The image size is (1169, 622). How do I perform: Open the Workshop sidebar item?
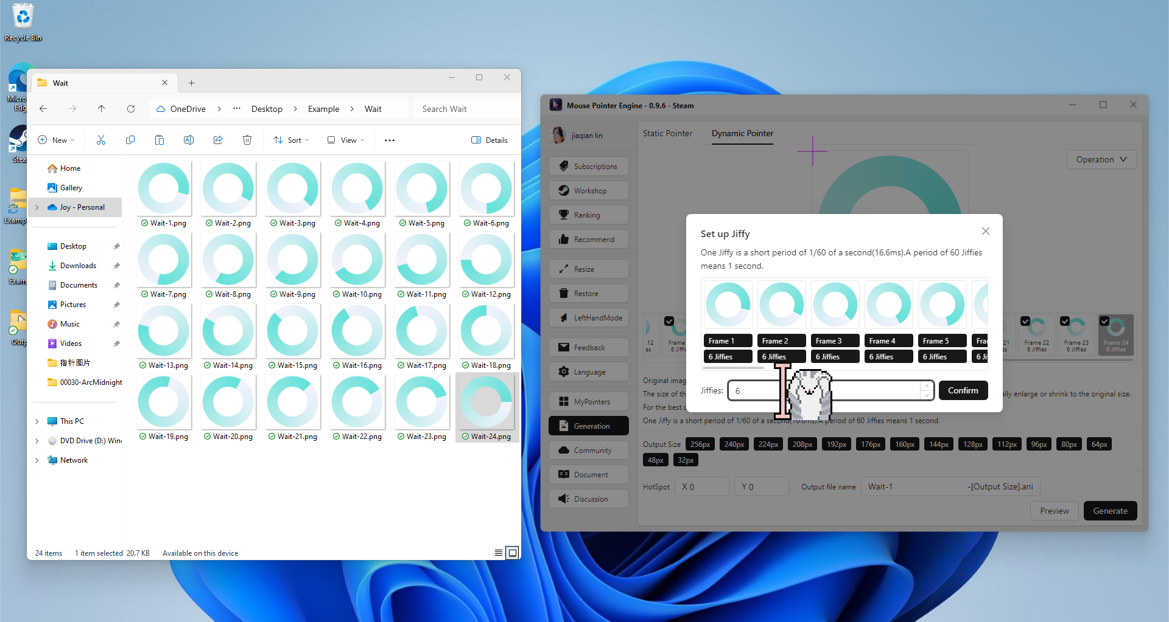[589, 191]
